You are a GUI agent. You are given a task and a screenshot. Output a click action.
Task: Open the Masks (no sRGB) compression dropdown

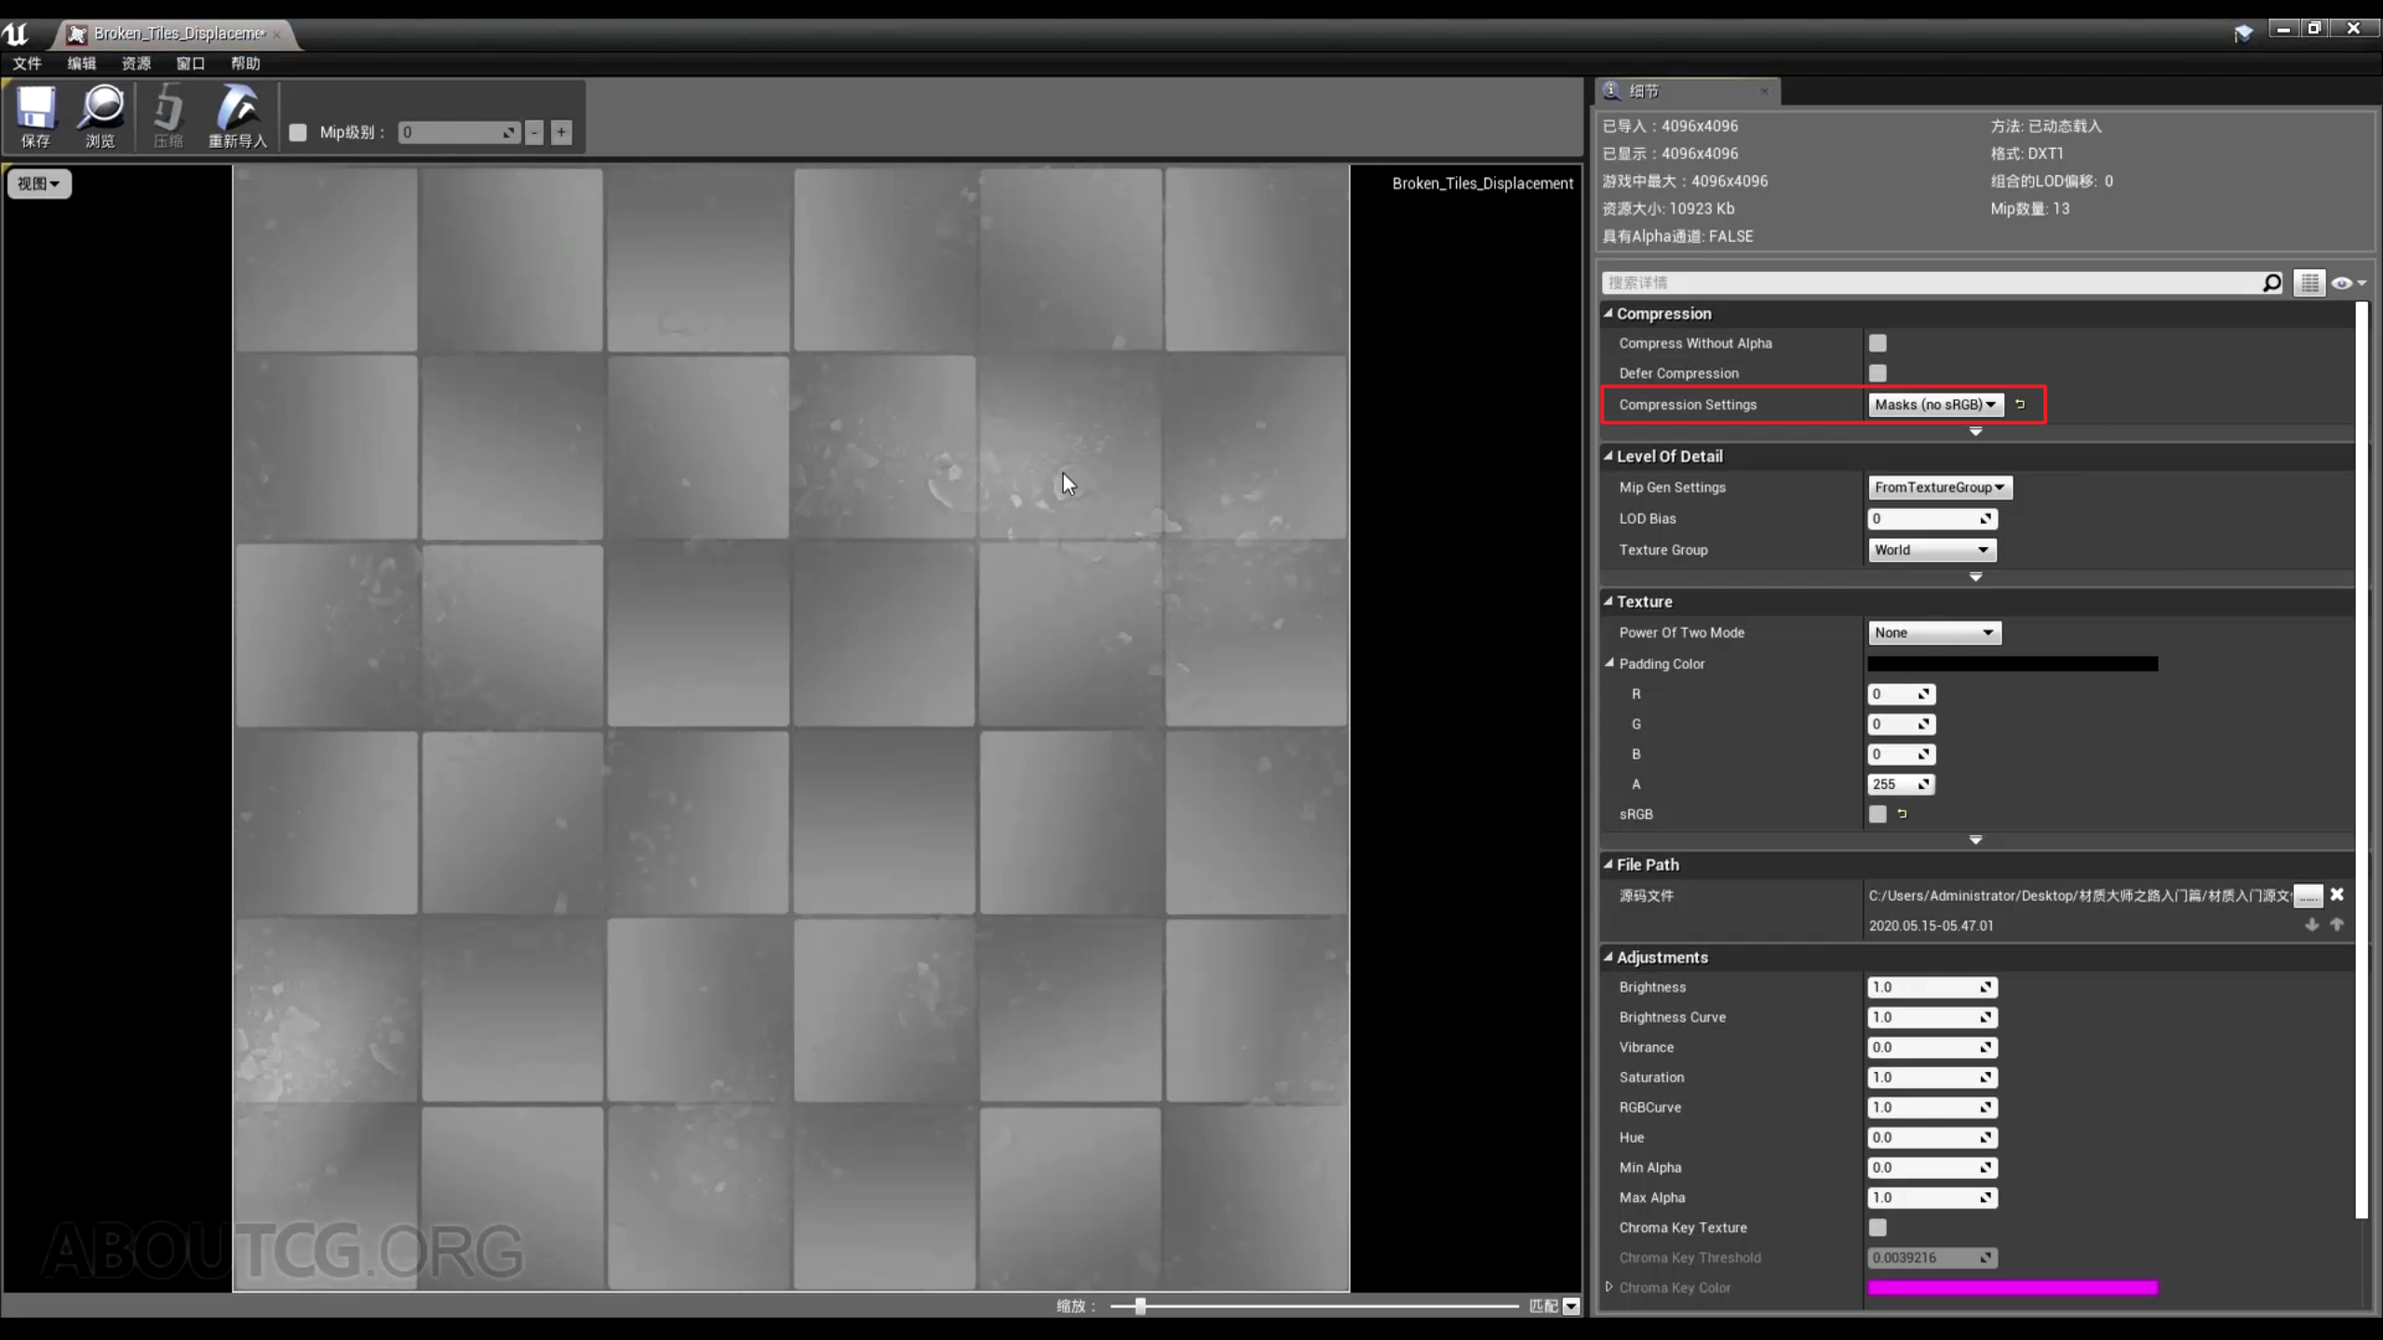1934,404
